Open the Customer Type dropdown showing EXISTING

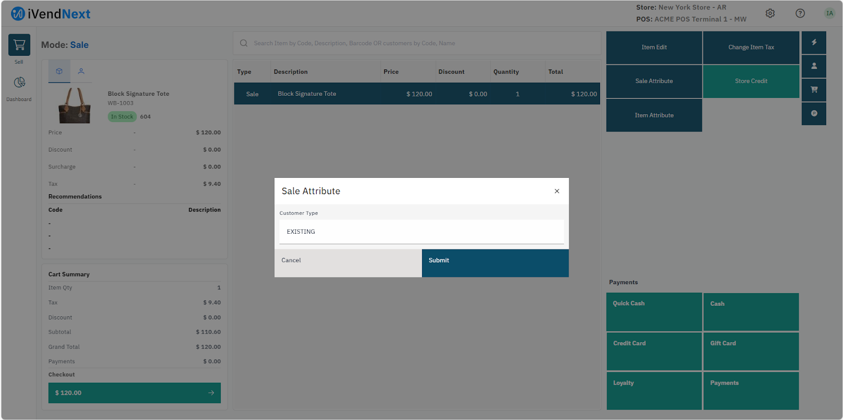421,232
